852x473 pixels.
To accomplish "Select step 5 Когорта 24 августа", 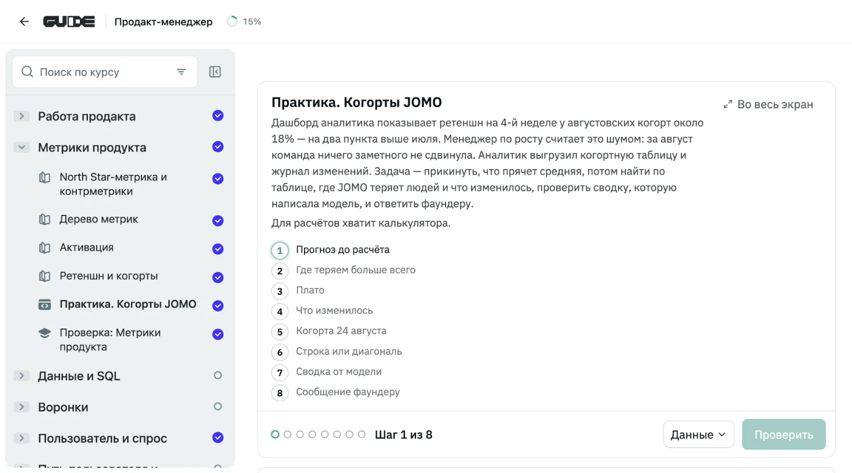I will [328, 331].
